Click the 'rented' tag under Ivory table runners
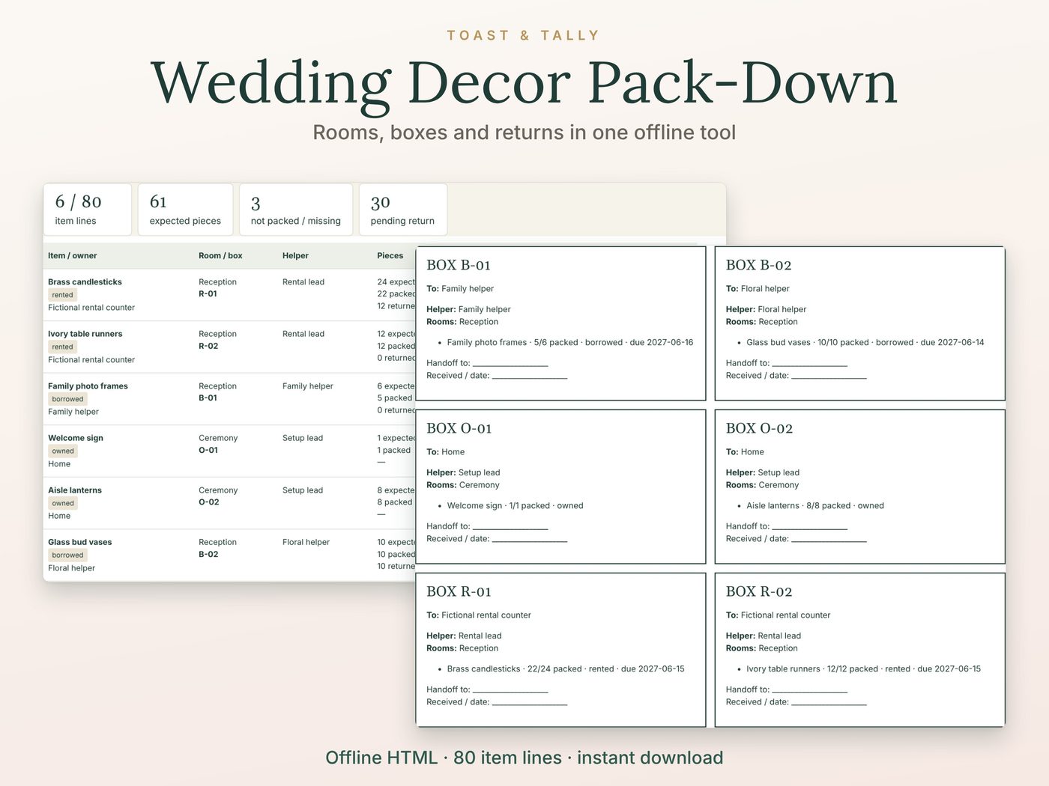1049x786 pixels. (x=63, y=347)
